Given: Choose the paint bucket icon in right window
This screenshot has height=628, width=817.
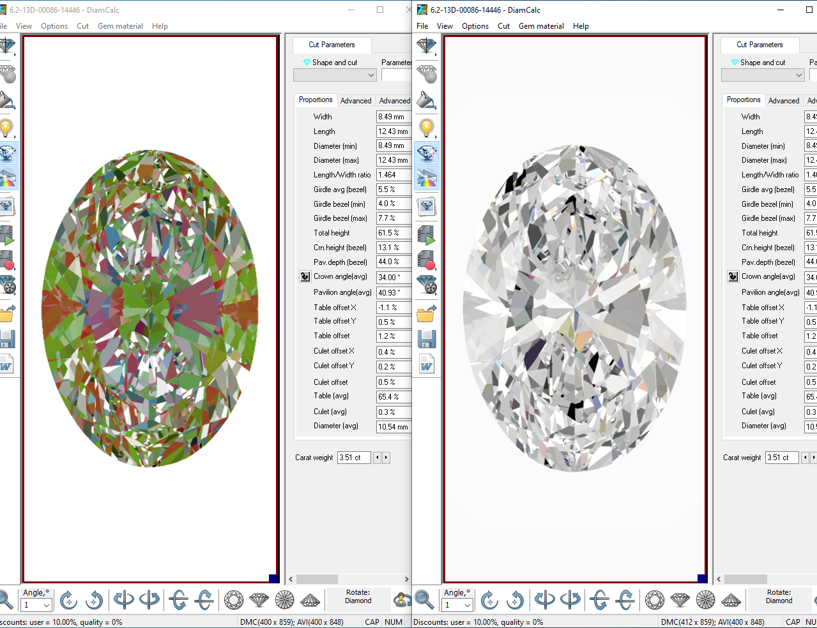Looking at the screenshot, I should tap(427, 100).
